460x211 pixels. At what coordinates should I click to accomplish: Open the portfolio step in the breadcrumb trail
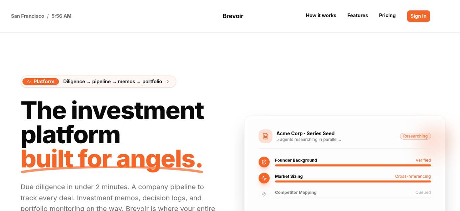point(152,81)
